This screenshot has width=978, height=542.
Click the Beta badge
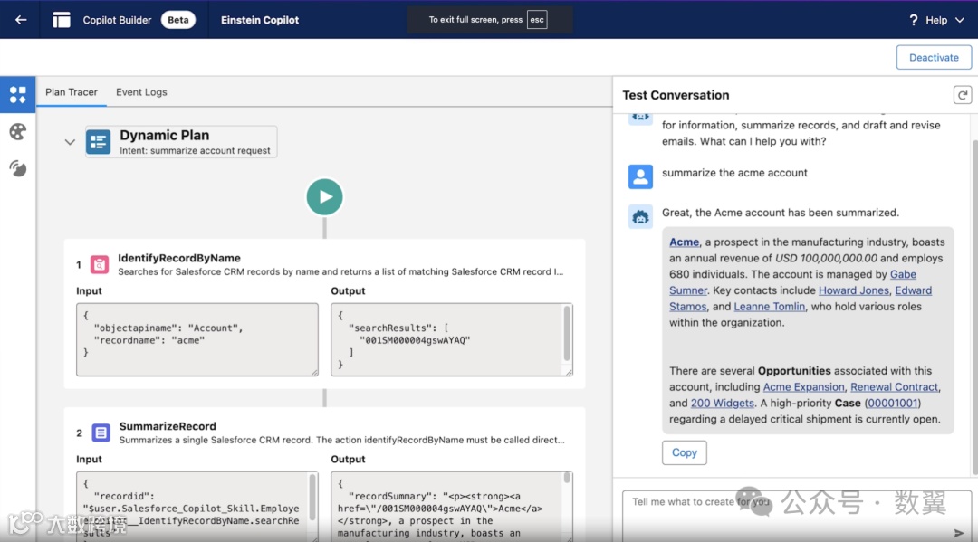click(x=177, y=20)
